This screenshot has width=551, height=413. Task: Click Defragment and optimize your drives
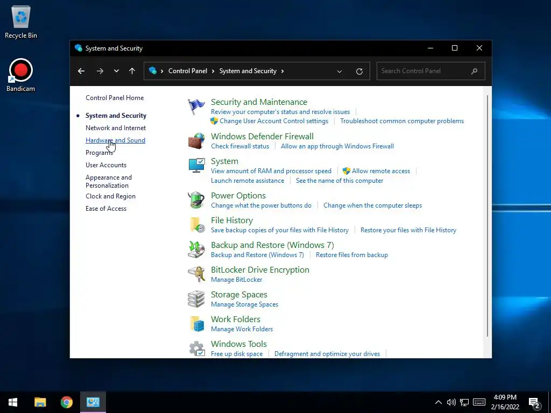point(327,354)
